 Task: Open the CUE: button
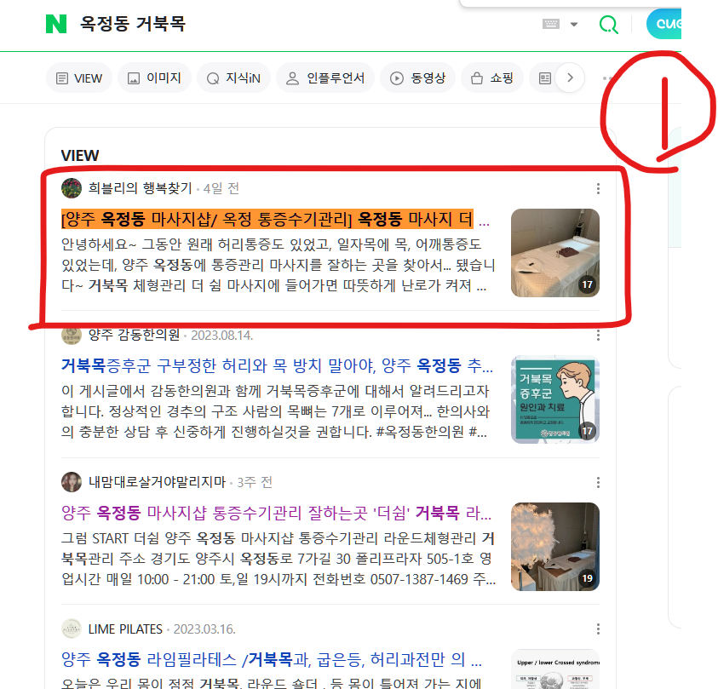(664, 24)
